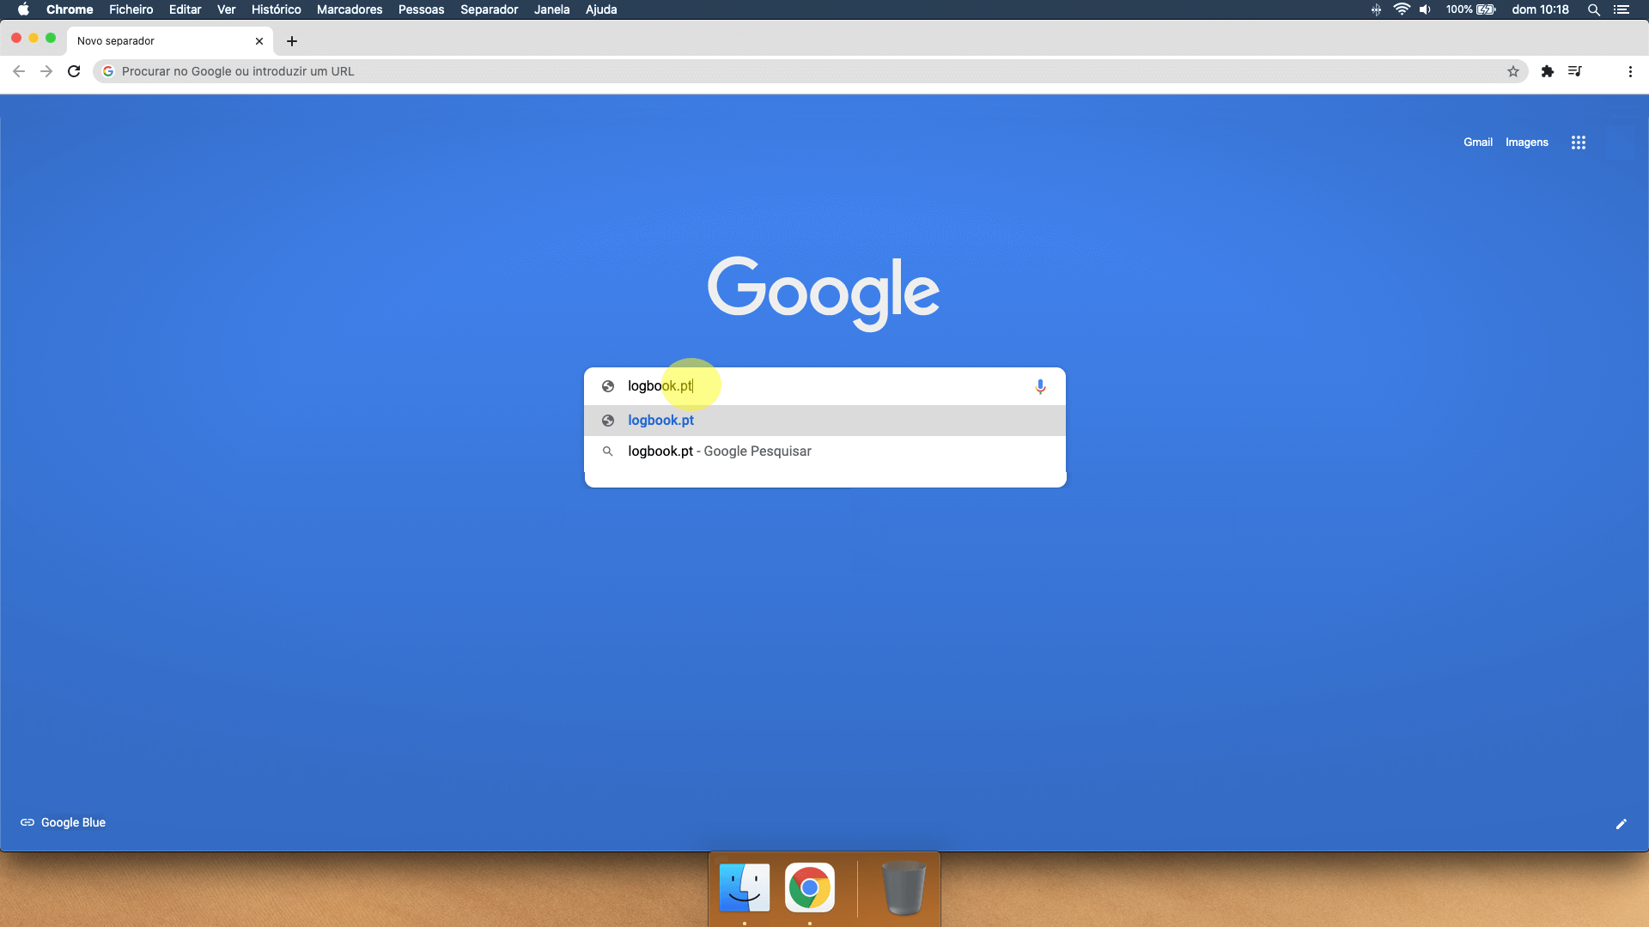Open a new tab with plus button
Image resolution: width=1649 pixels, height=927 pixels.
[x=292, y=40]
